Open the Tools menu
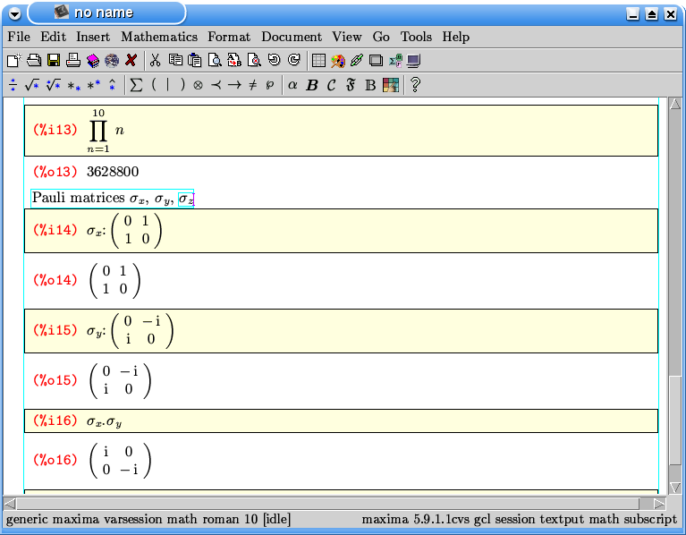The image size is (686, 535). (x=416, y=37)
